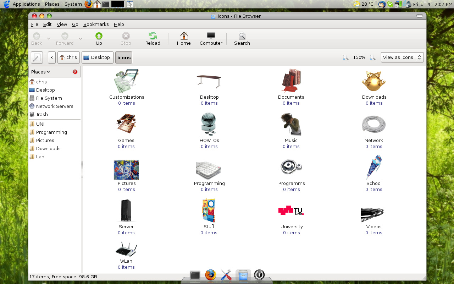Open the Edit menu
Image resolution: width=454 pixels, height=284 pixels.
tap(48, 24)
